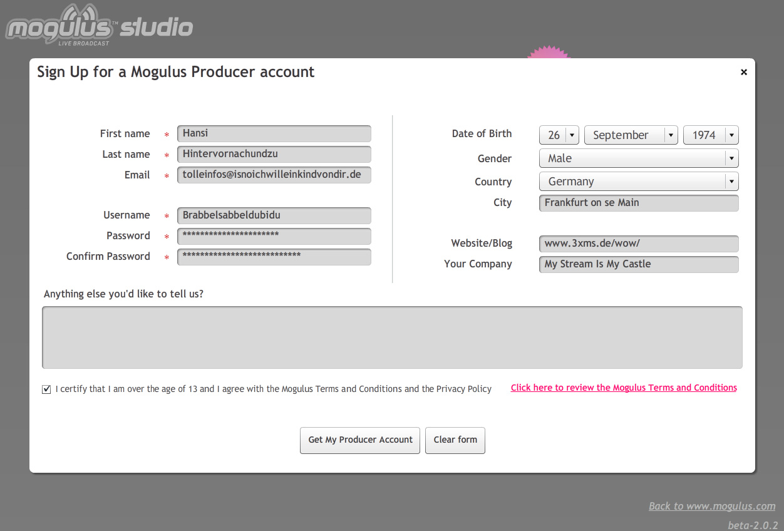This screenshot has width=784, height=531.
Task: Click the City input field
Action: click(639, 203)
